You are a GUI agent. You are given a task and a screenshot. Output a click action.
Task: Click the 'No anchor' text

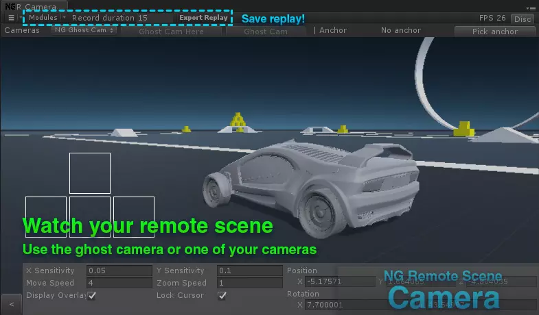(401, 30)
